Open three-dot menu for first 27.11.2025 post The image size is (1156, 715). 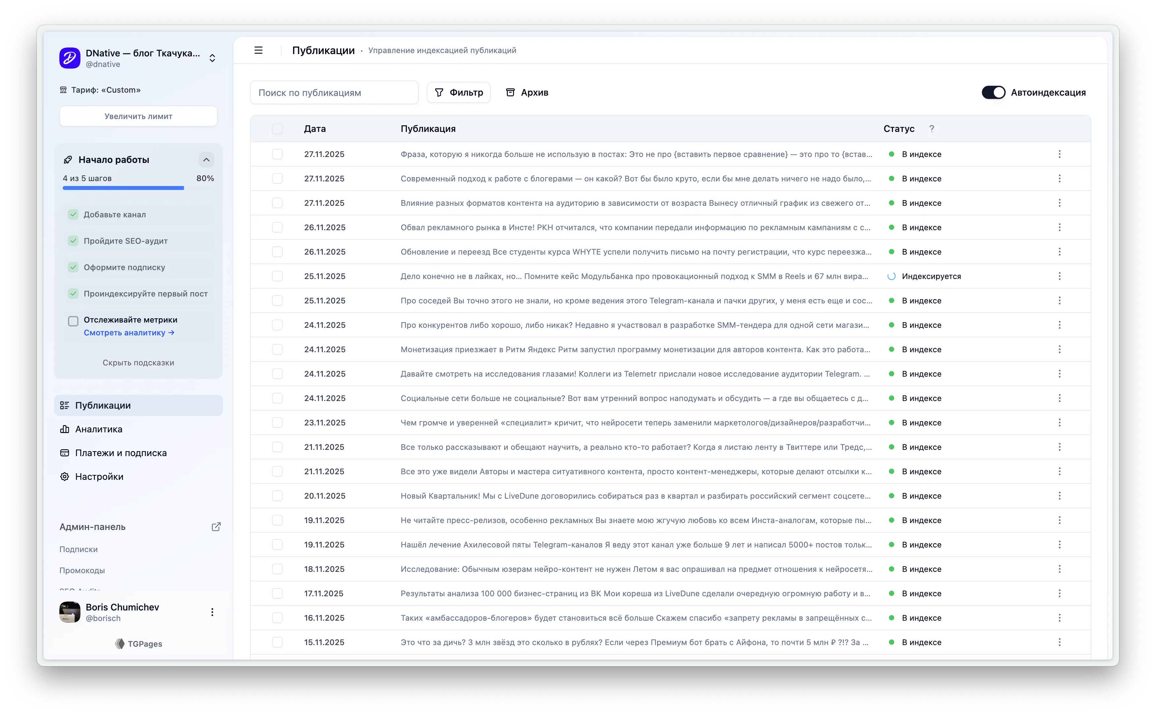click(1059, 154)
